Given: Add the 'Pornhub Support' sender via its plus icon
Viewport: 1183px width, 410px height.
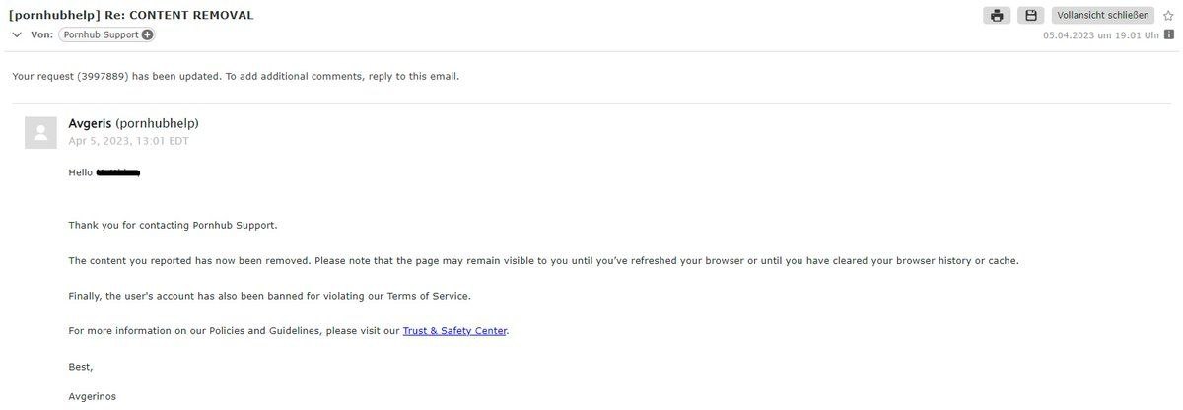Looking at the screenshot, I should pyautogui.click(x=148, y=34).
